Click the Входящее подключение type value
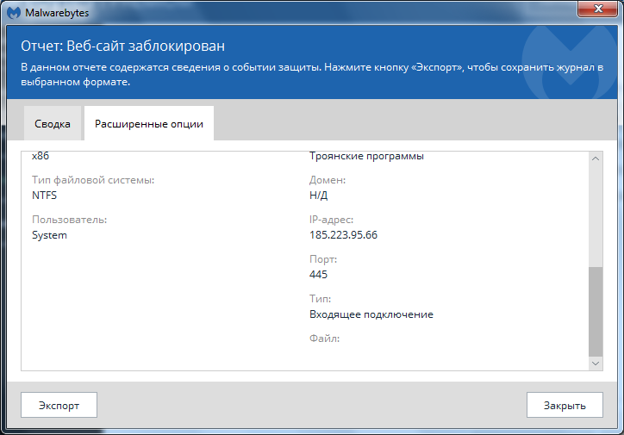The height and width of the screenshot is (435, 624). [371, 314]
